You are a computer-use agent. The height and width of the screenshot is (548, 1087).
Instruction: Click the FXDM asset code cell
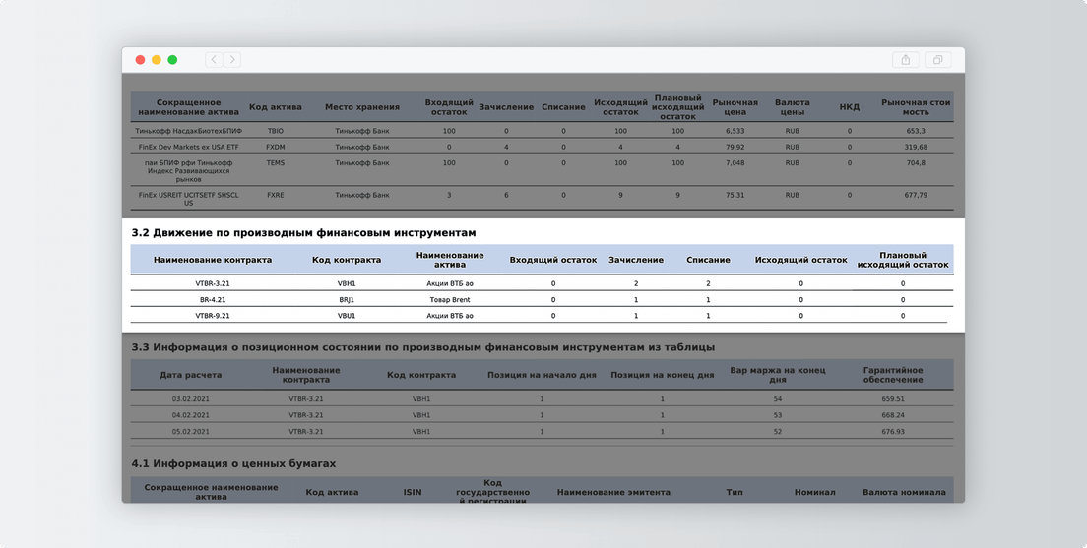pyautogui.click(x=276, y=147)
